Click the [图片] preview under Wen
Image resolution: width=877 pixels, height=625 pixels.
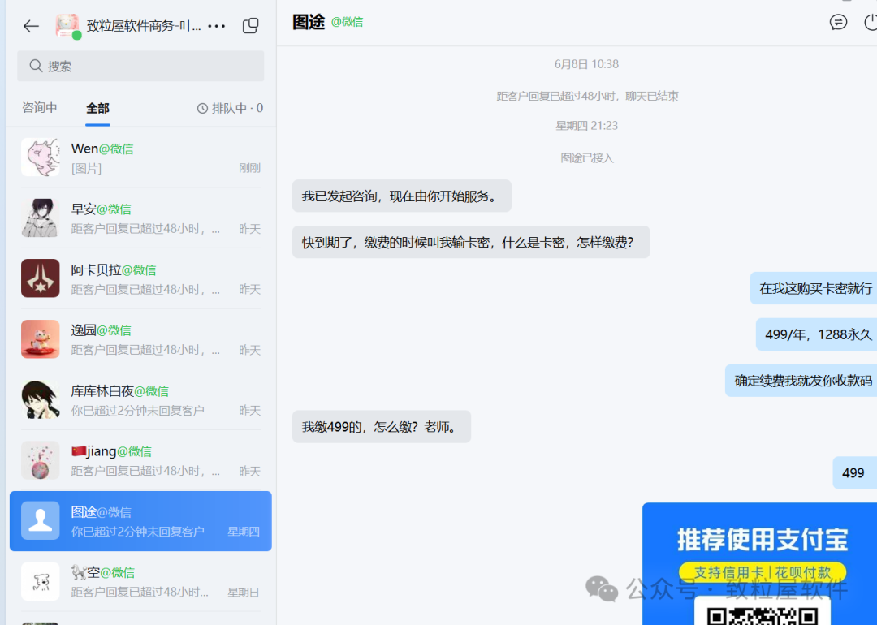click(x=87, y=168)
